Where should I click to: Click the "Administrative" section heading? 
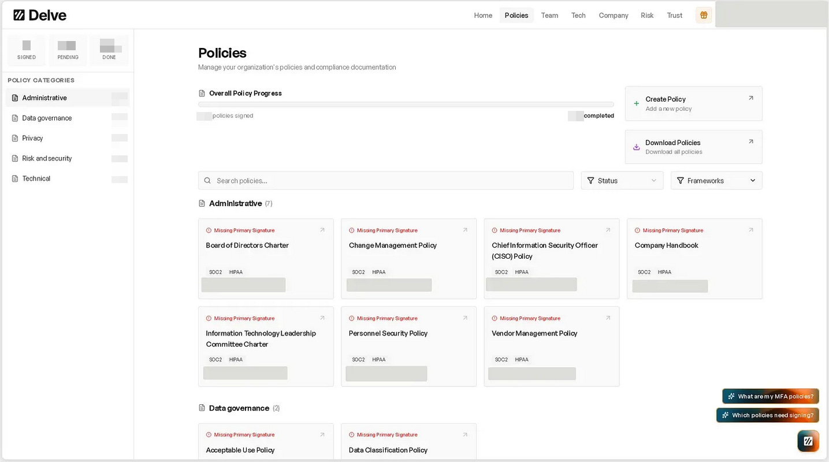235,203
